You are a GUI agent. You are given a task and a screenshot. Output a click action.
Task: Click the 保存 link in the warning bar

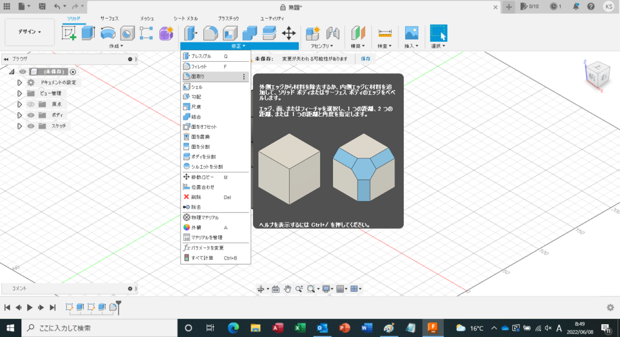pyautogui.click(x=366, y=59)
